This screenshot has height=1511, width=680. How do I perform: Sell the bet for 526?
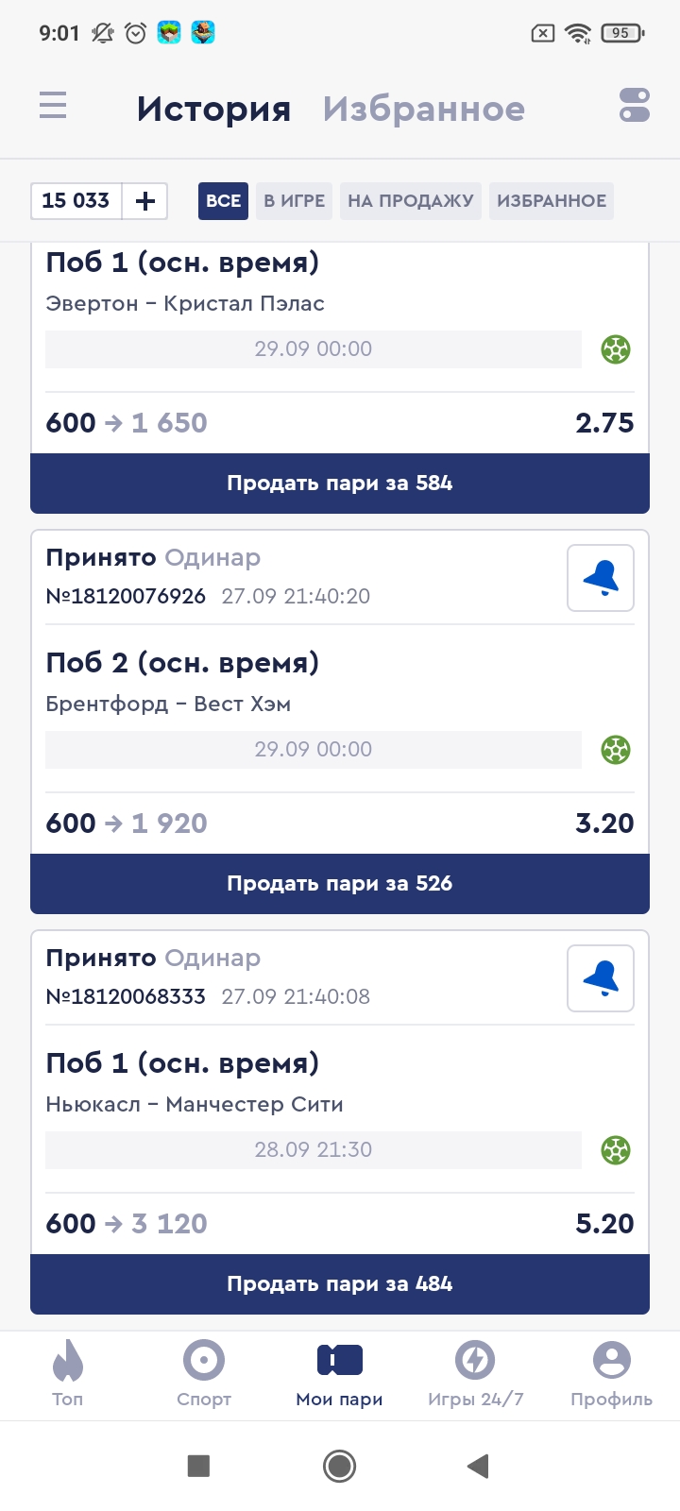tap(340, 884)
